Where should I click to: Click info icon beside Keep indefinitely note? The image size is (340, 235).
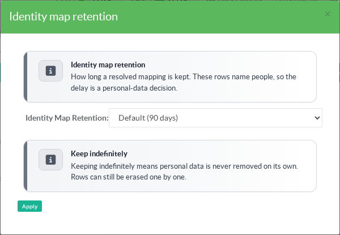[x=51, y=160]
